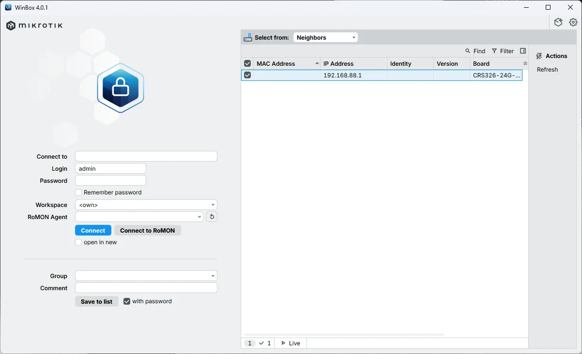582x354 pixels.
Task: Toggle the side panel layout icon
Action: (x=523, y=51)
